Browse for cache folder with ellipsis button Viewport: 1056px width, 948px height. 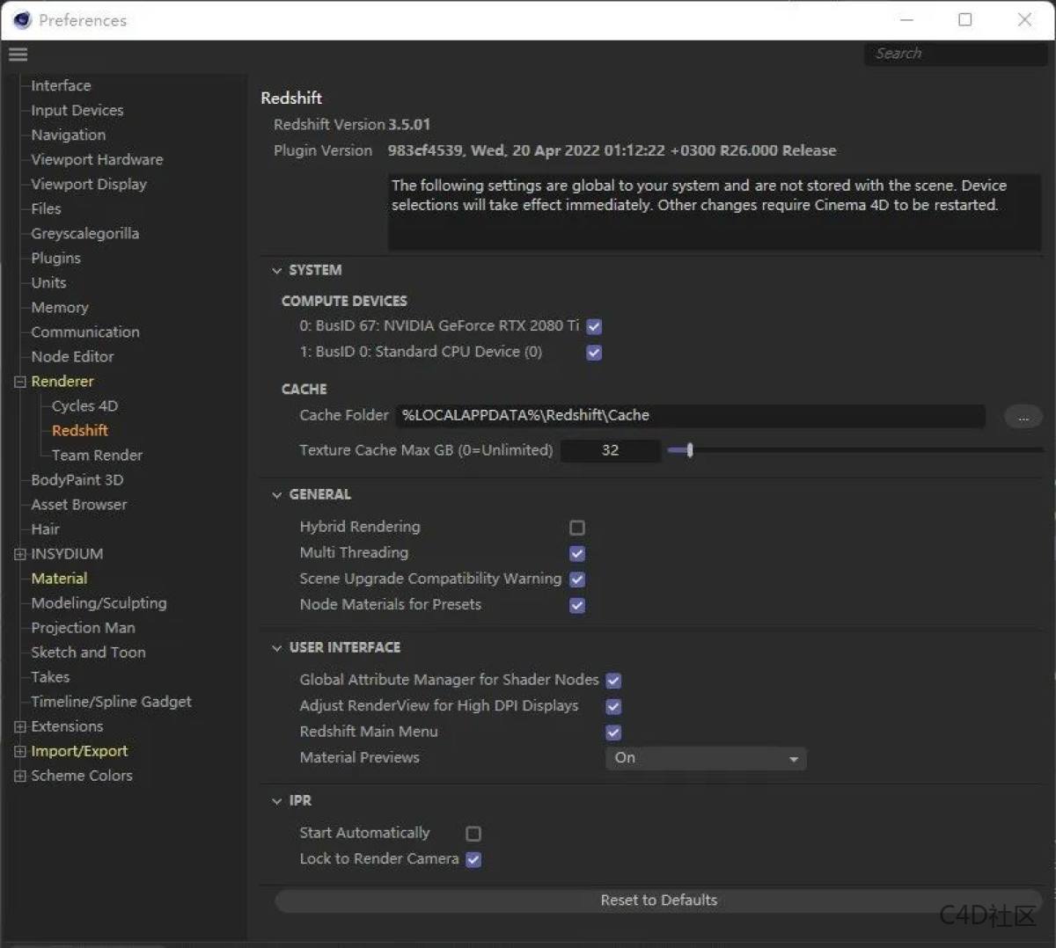coord(1023,418)
